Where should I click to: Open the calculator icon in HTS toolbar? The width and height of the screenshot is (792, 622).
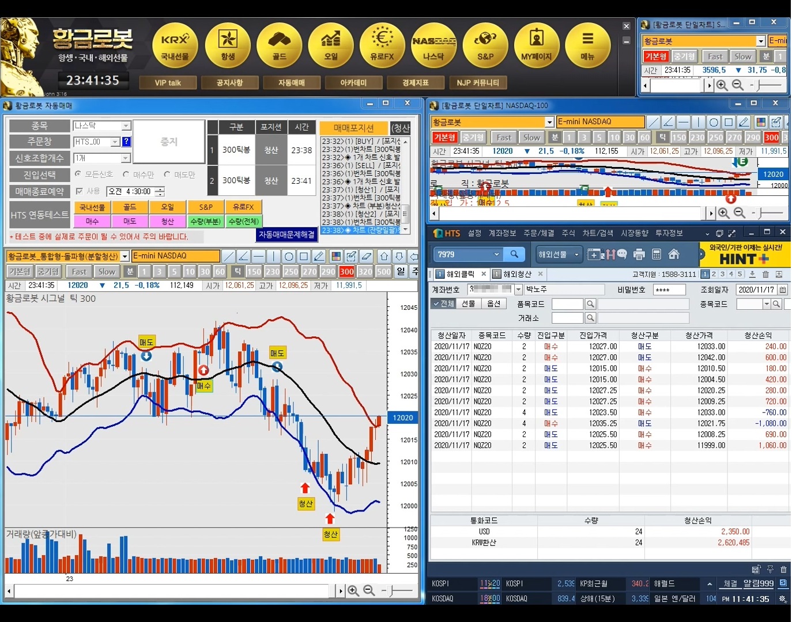click(656, 254)
